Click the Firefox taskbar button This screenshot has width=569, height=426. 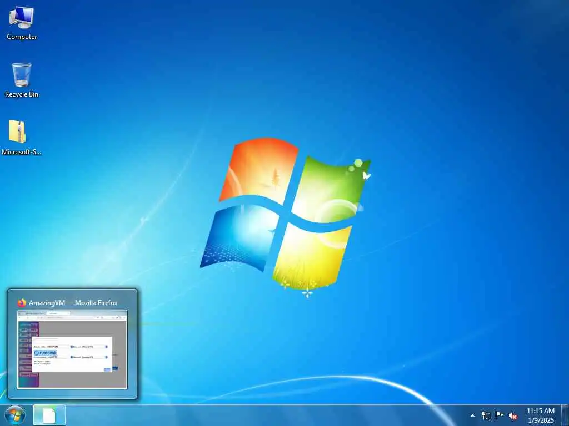pos(49,415)
